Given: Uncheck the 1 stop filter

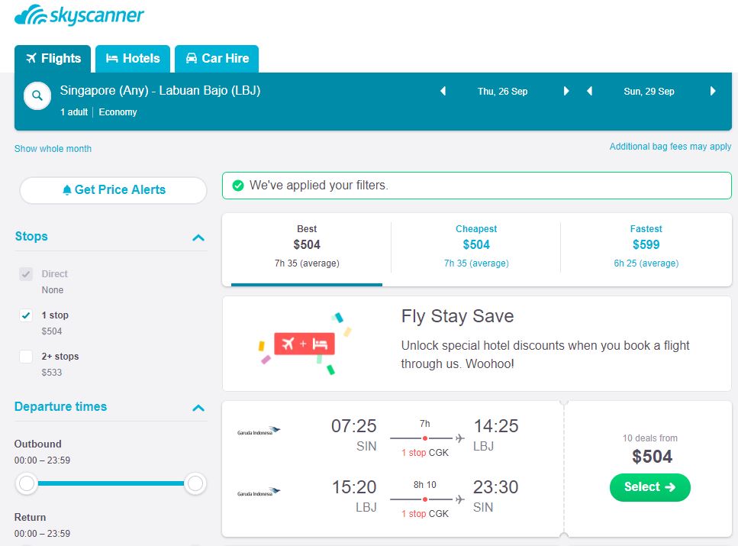Looking at the screenshot, I should pyautogui.click(x=26, y=315).
